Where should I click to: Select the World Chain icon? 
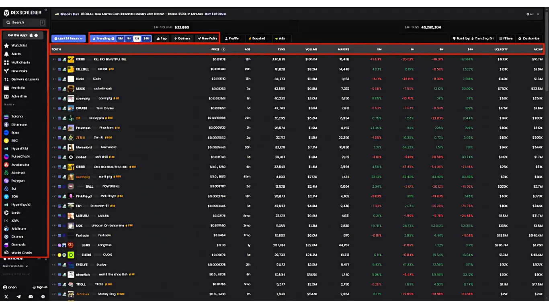(6, 253)
